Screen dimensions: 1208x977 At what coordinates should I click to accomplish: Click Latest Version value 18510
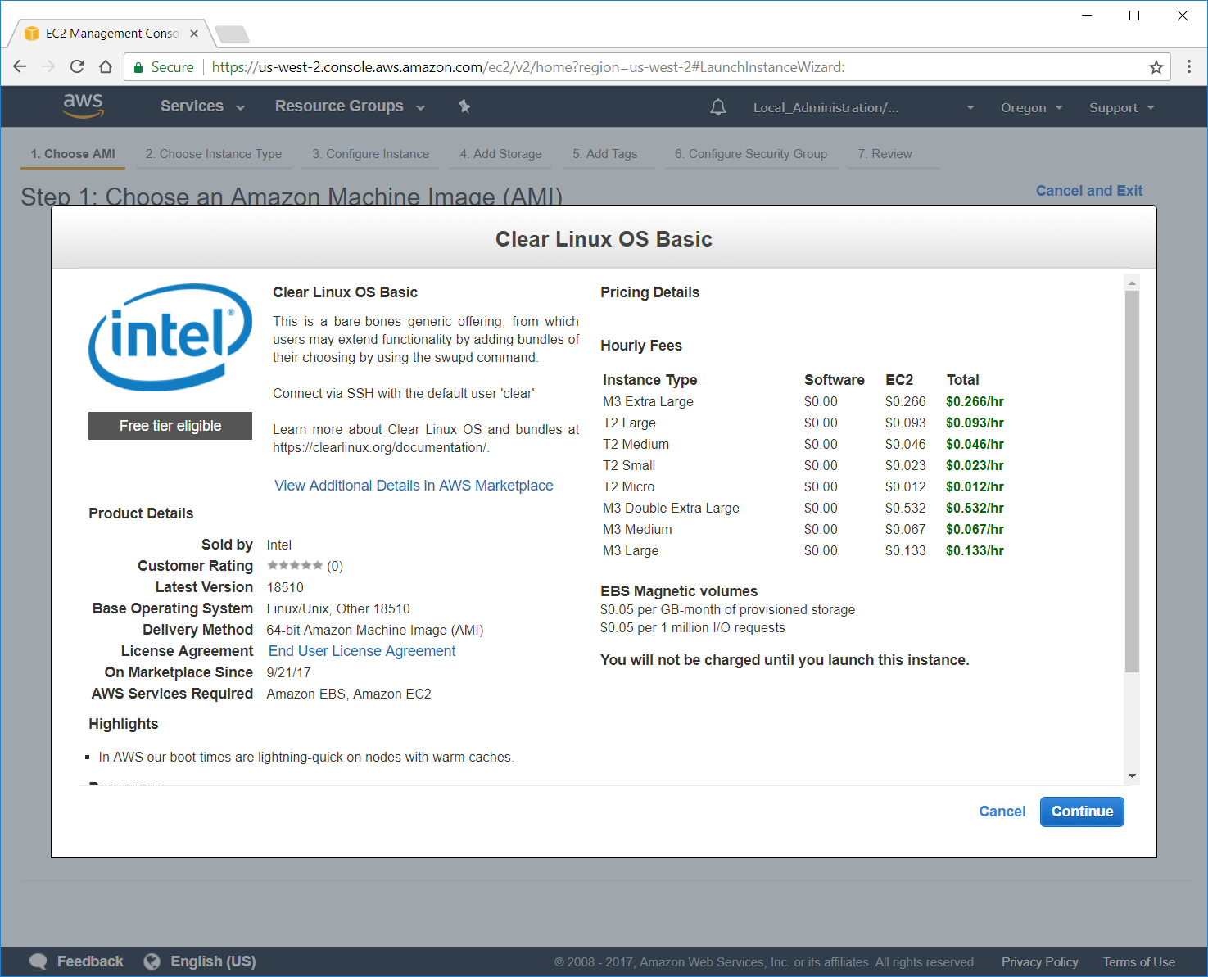point(285,587)
